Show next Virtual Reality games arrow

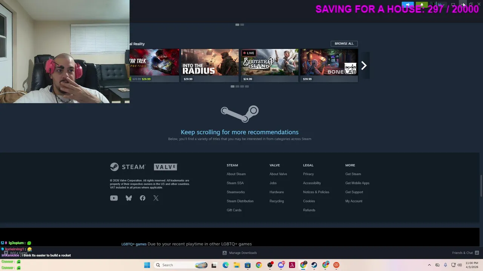click(364, 65)
